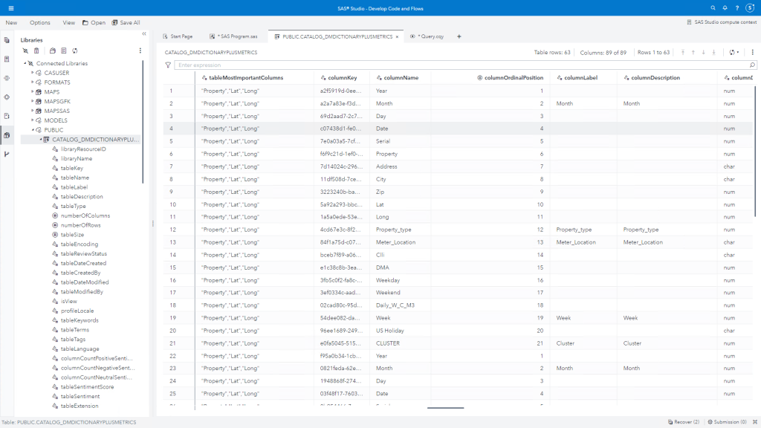Click the Save All button
761x428 pixels.
(126, 22)
